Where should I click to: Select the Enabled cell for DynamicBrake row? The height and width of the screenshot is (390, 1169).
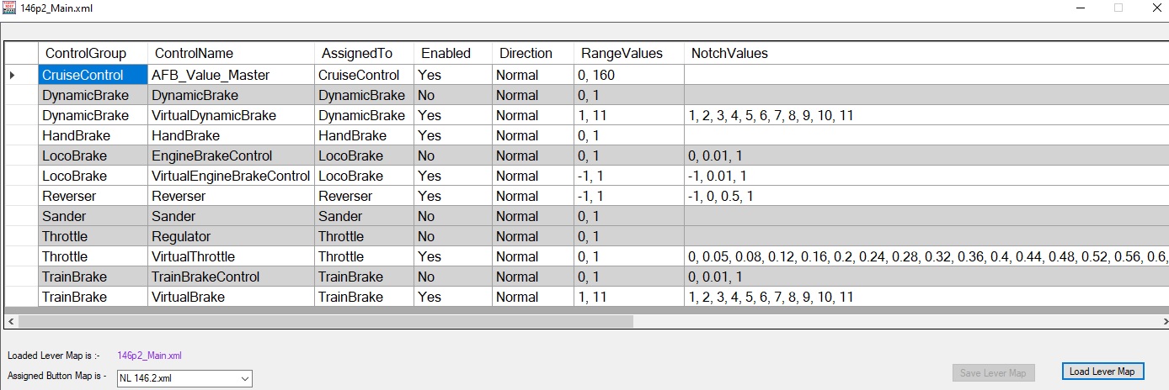tap(452, 95)
